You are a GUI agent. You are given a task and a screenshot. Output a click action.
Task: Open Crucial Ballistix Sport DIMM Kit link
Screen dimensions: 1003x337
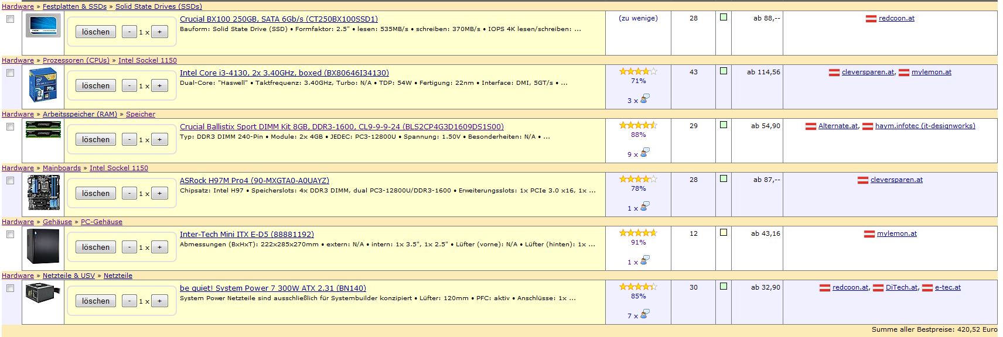(x=342, y=127)
